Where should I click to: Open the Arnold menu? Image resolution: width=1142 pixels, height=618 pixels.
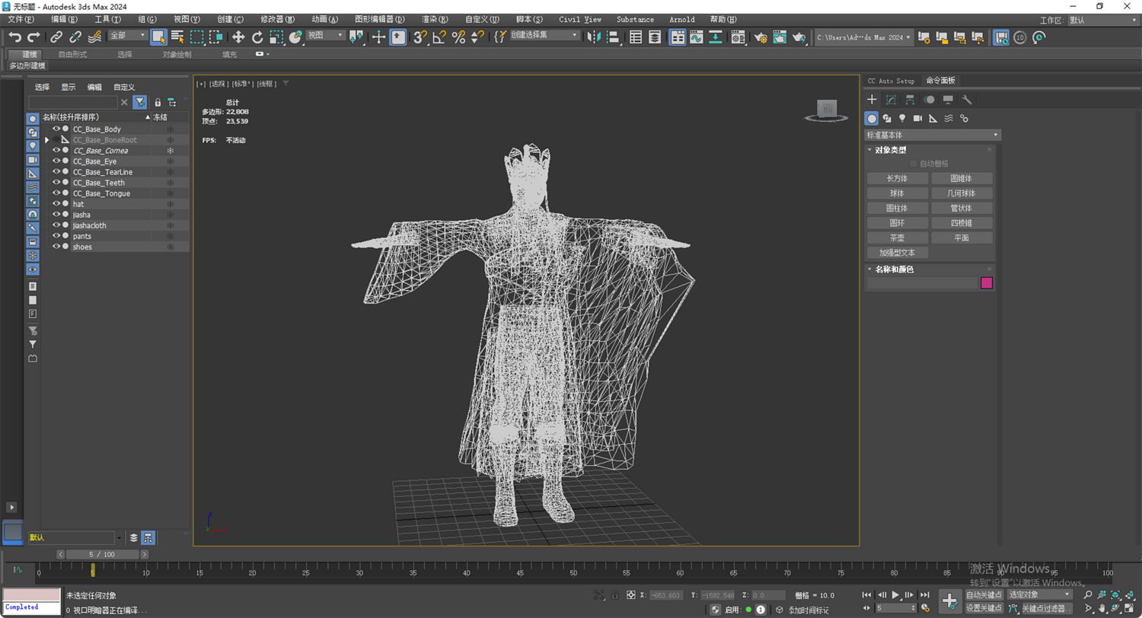pyautogui.click(x=681, y=19)
